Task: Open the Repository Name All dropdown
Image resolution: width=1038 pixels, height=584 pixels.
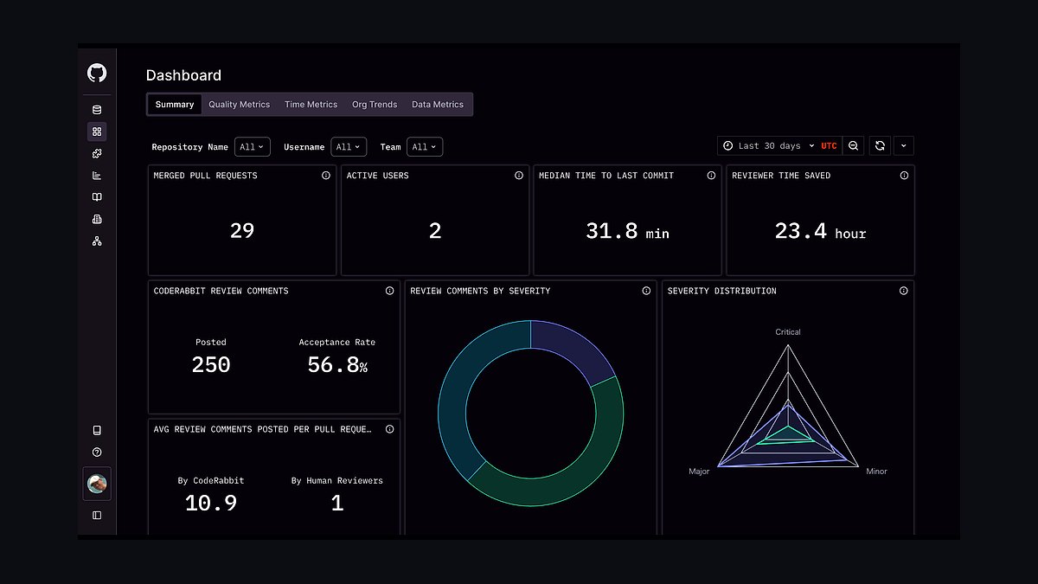Action: point(252,147)
